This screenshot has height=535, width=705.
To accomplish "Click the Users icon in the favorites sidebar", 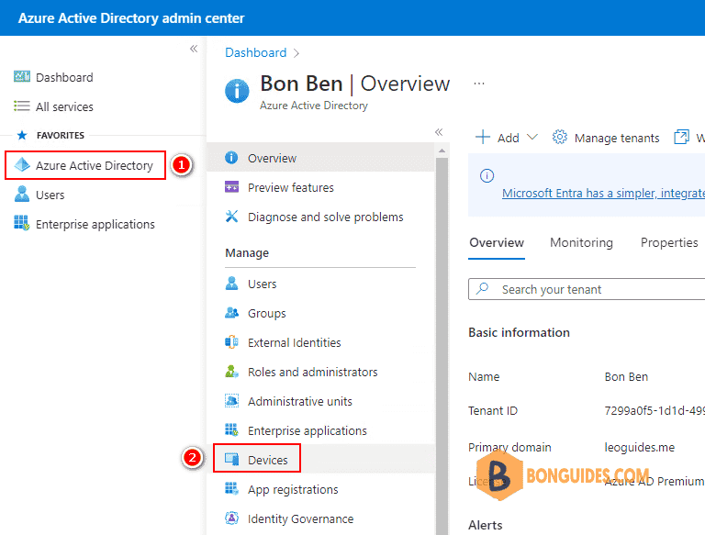I will point(22,195).
